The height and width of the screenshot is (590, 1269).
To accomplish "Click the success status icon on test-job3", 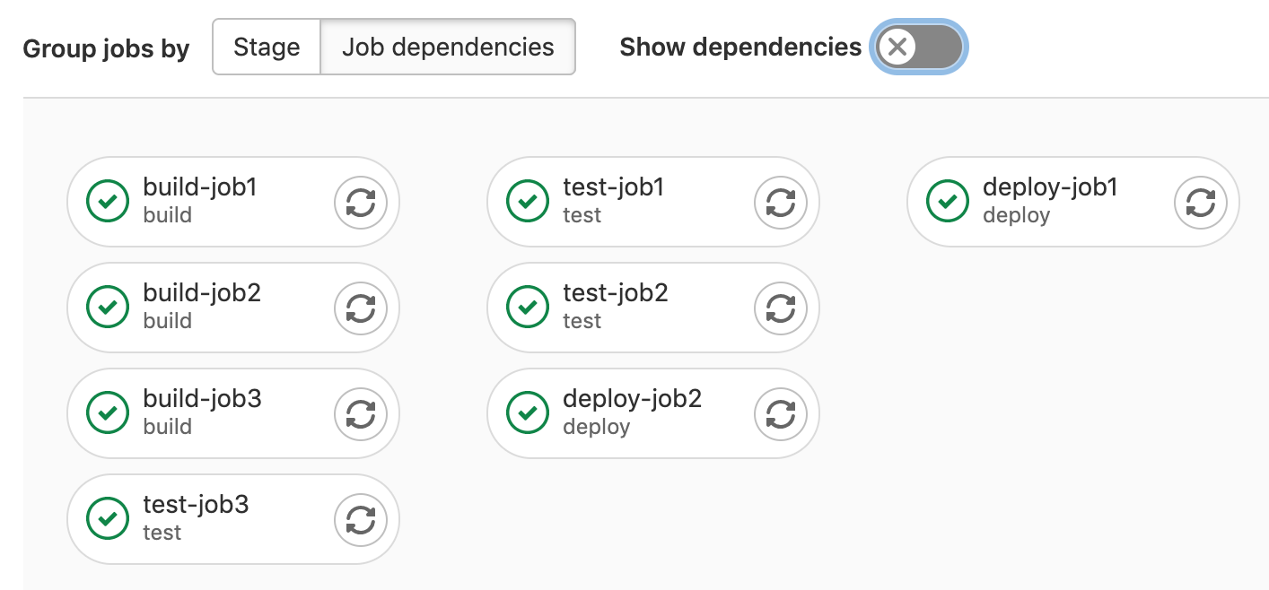I will click(x=108, y=519).
